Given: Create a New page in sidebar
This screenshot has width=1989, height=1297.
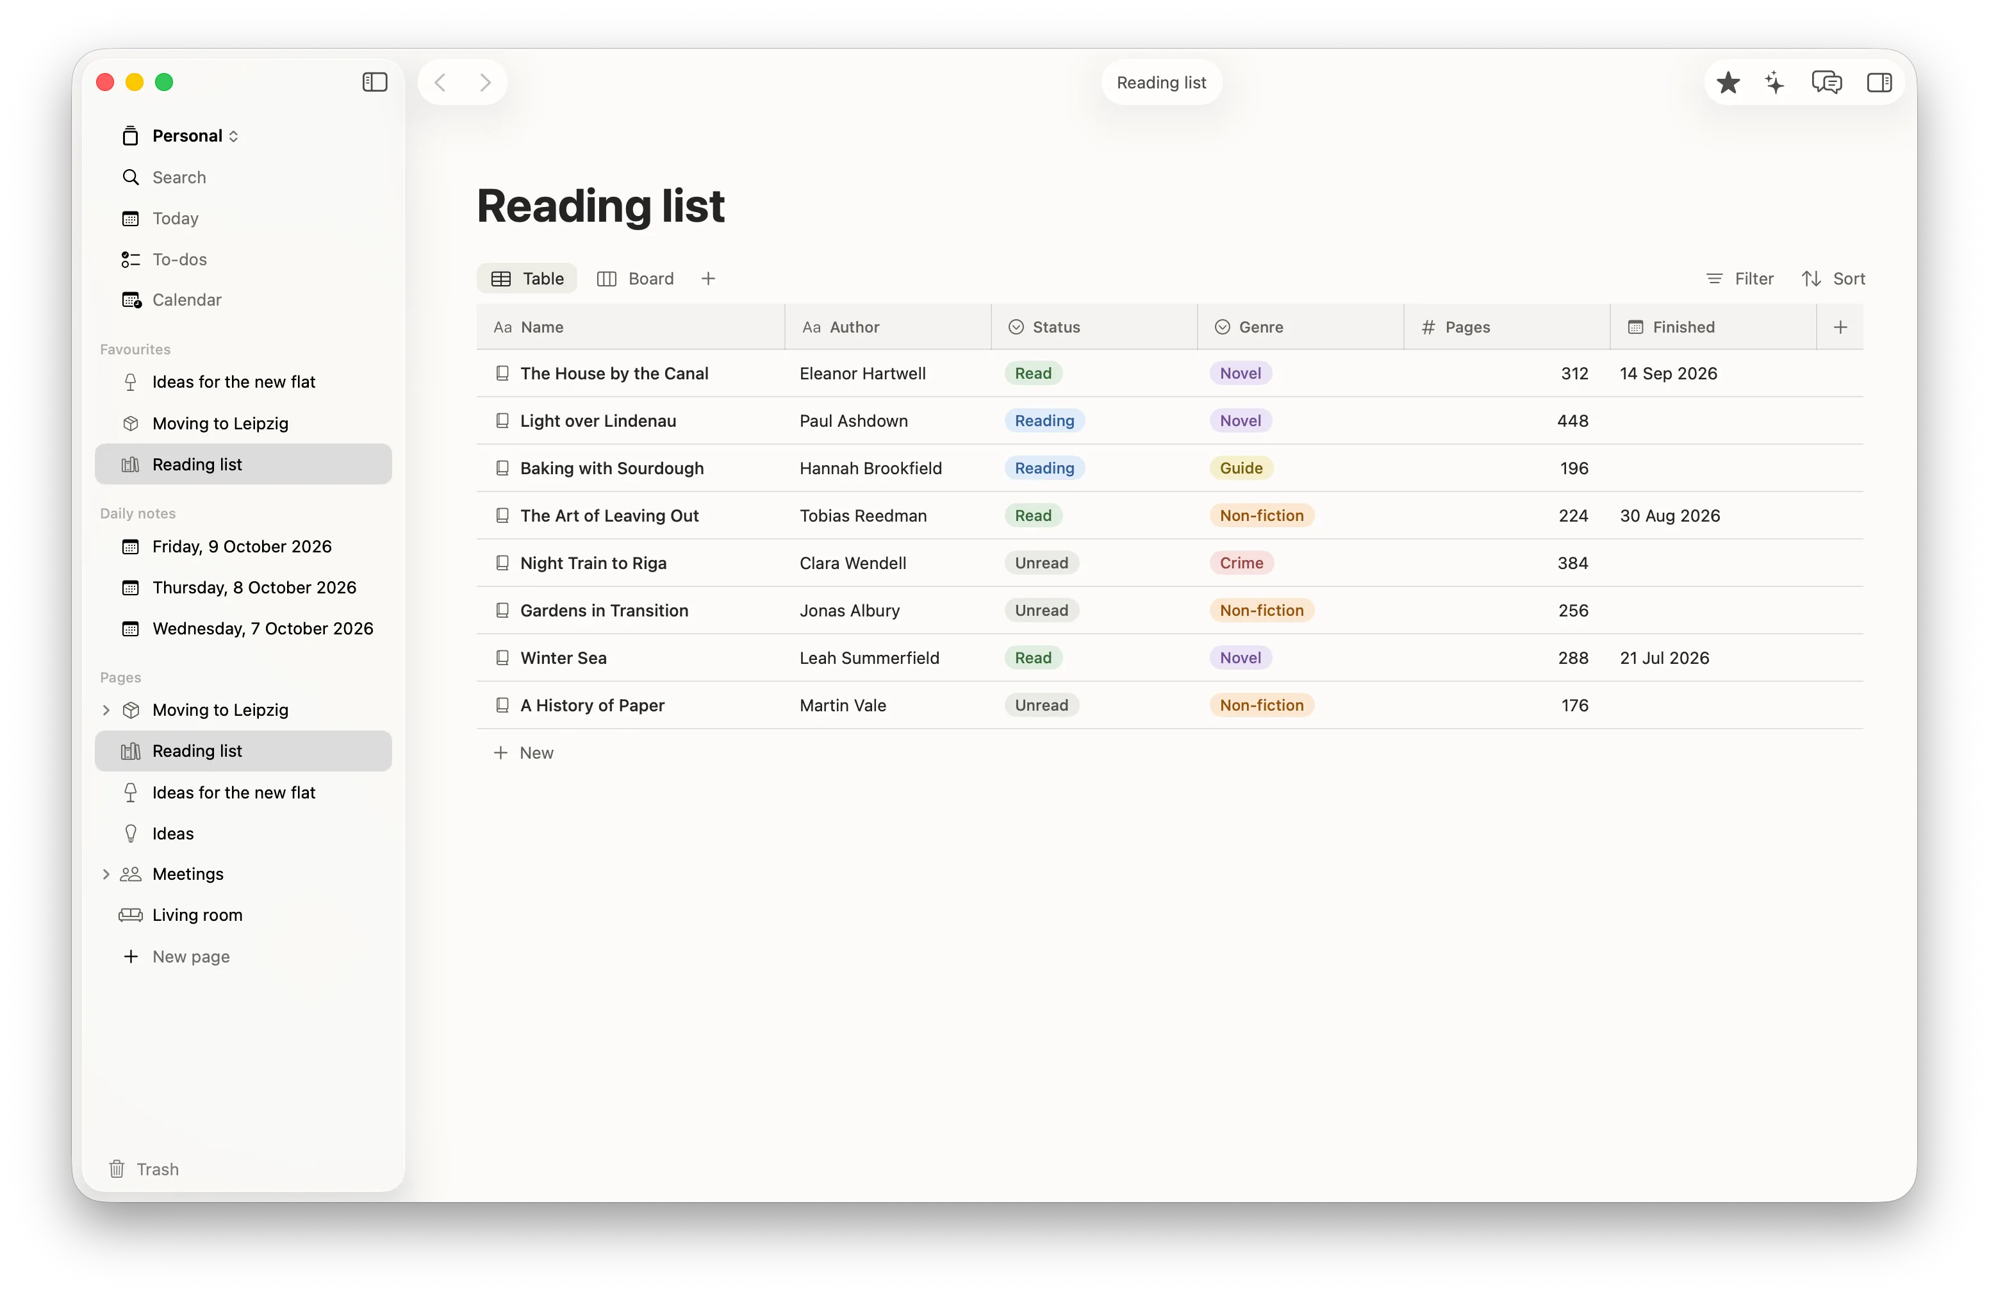Looking at the screenshot, I should pos(243,956).
